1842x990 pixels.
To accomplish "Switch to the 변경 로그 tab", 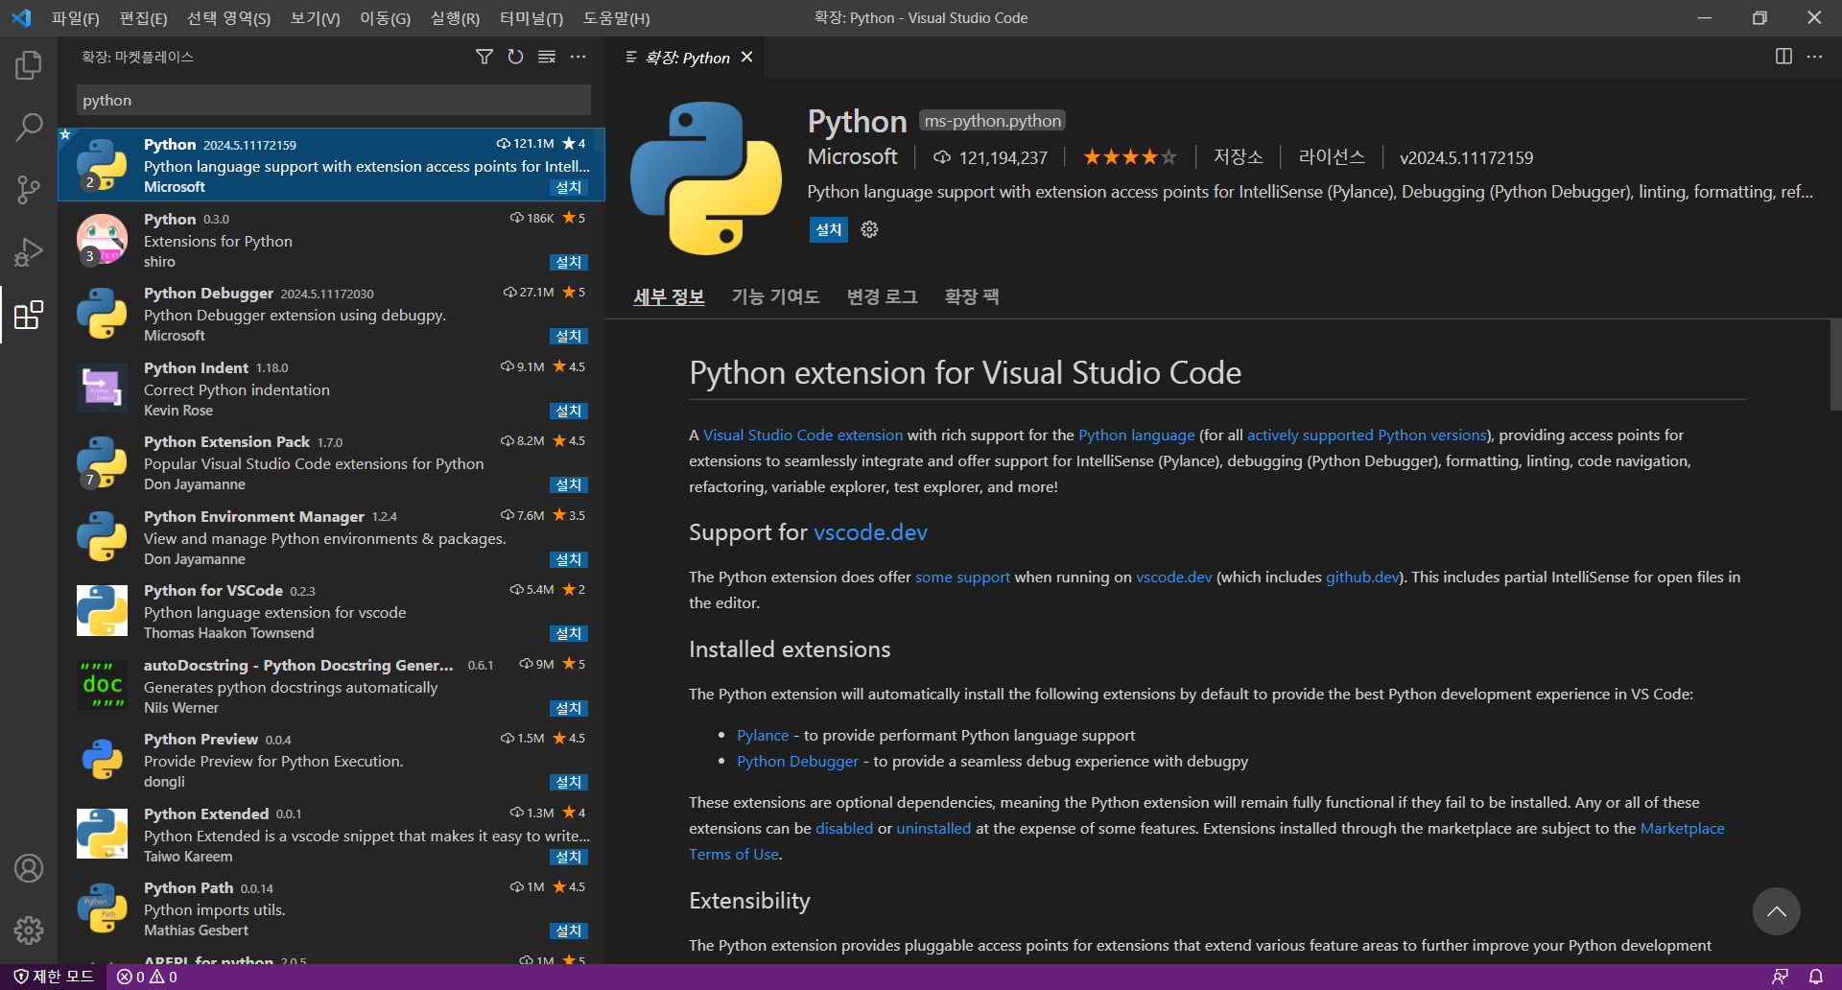I will tap(882, 296).
